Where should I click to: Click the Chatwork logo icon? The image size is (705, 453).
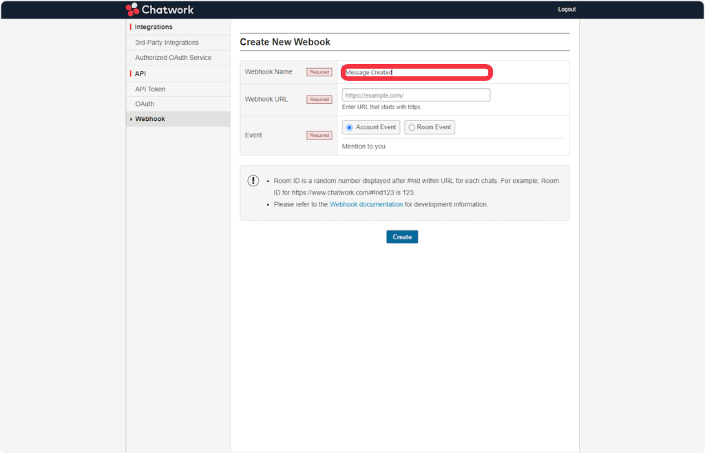132,10
